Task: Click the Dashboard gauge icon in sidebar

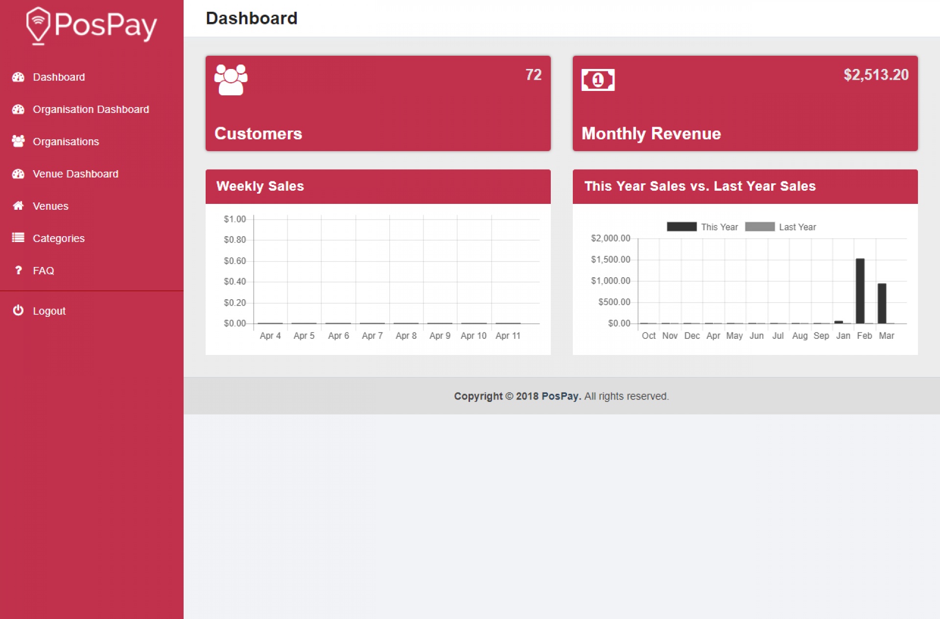Action: click(x=18, y=77)
